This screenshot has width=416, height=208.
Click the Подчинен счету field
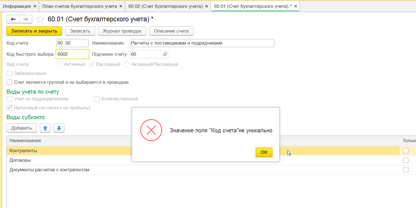tap(146, 54)
